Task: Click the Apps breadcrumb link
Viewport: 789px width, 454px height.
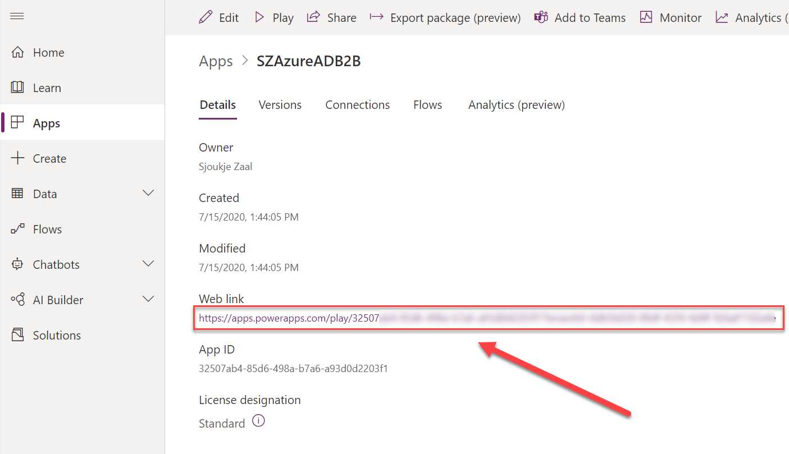Action: pyautogui.click(x=216, y=61)
